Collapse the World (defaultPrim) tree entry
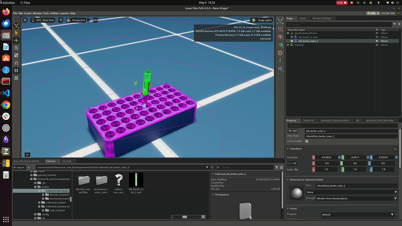The height and width of the screenshot is (226, 402). click(287, 33)
